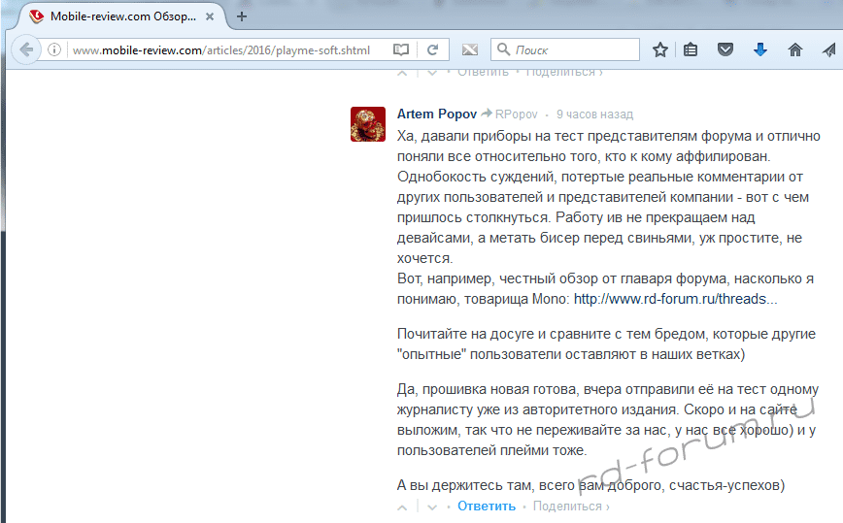The width and height of the screenshot is (843, 523).
Task: Bookmark this page with the star icon
Action: 660,49
